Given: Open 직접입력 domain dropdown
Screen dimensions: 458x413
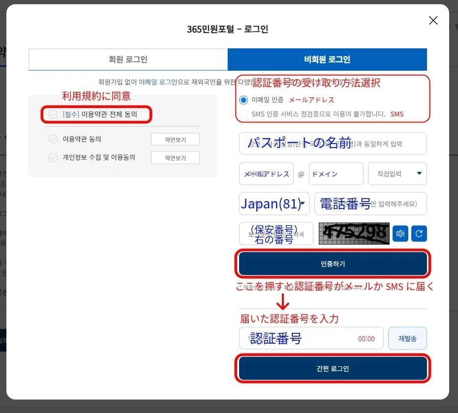Looking at the screenshot, I should (x=397, y=174).
